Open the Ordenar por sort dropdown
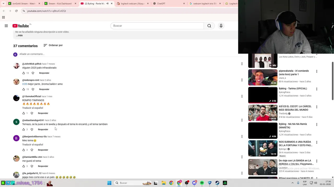 53,45
